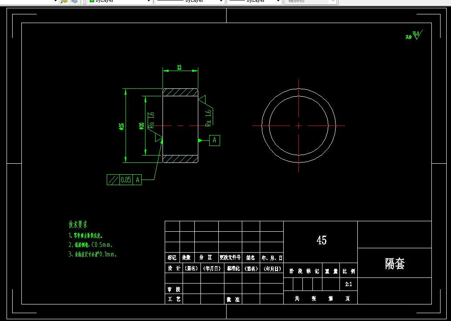Image resolution: width=451 pixels, height=321 pixels.
Task: Click the yellow layers icon with arrow
Action: [x=64, y=1]
